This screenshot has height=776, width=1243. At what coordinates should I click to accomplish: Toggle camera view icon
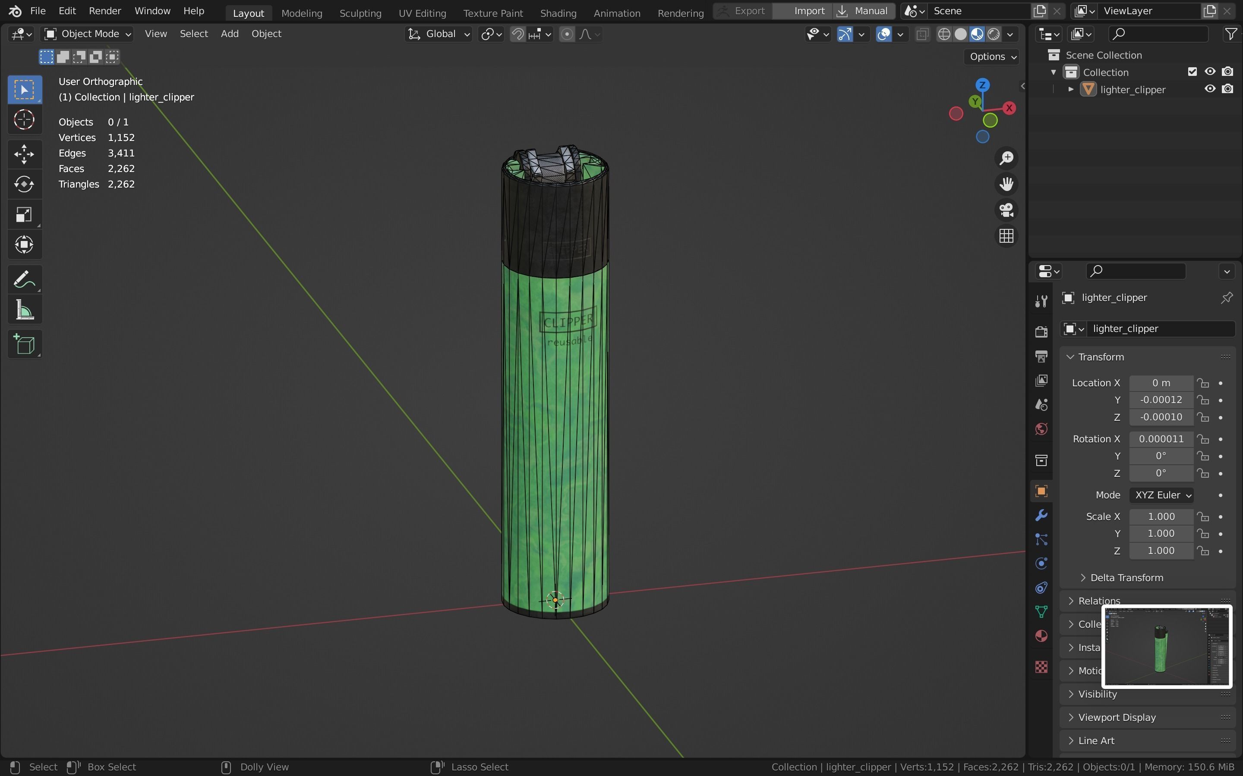[x=1006, y=210]
